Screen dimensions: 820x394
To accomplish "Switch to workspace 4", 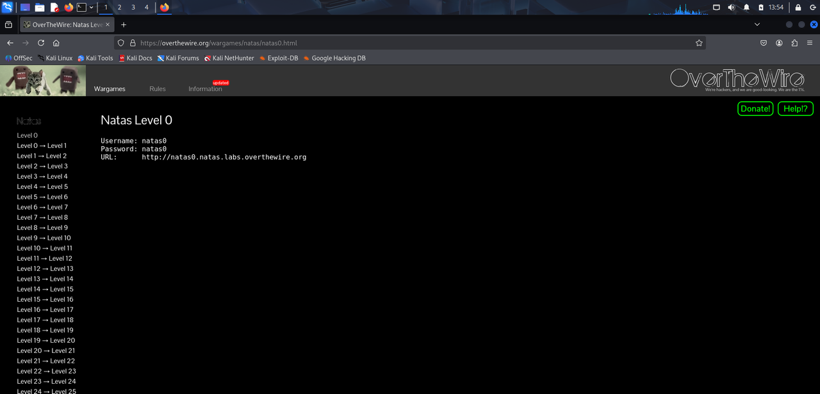I will pos(147,8).
